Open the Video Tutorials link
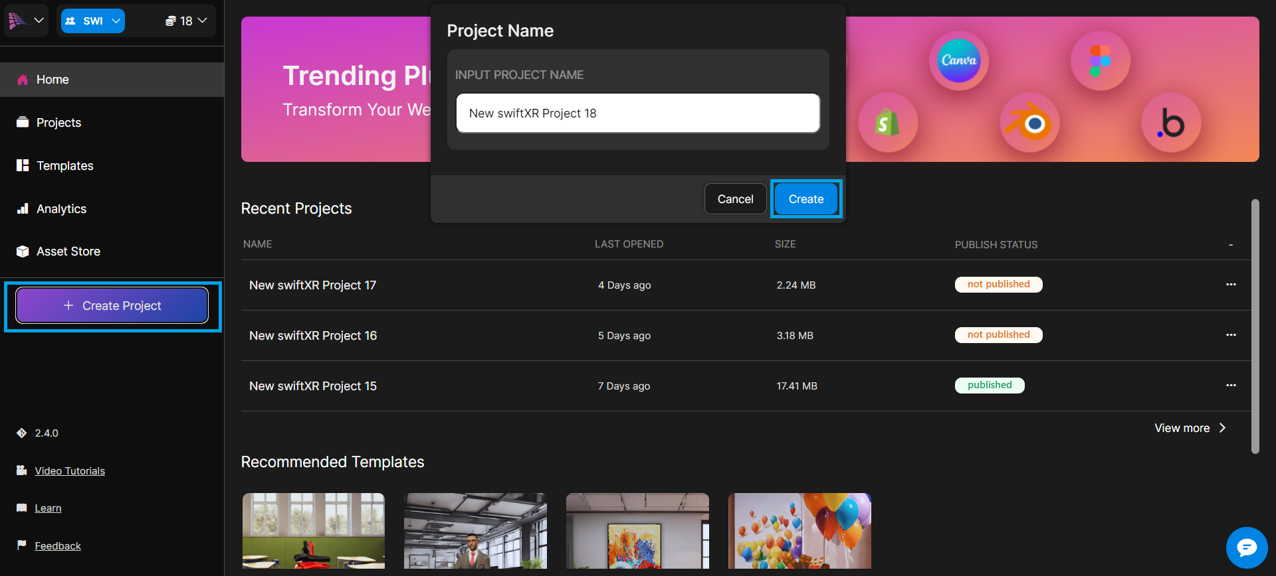The image size is (1276, 576). 70,471
